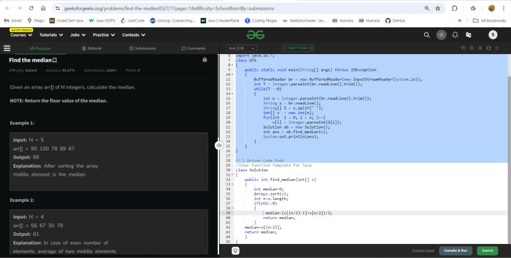The width and height of the screenshot is (511, 258).
Task: Click the bug report icon
Action: (x=204, y=60)
